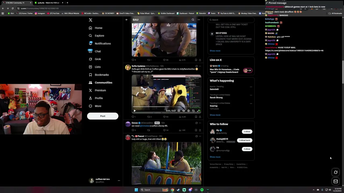This screenshot has width=344, height=193.
Task: Open Profile in the sidebar
Action: [96, 98]
